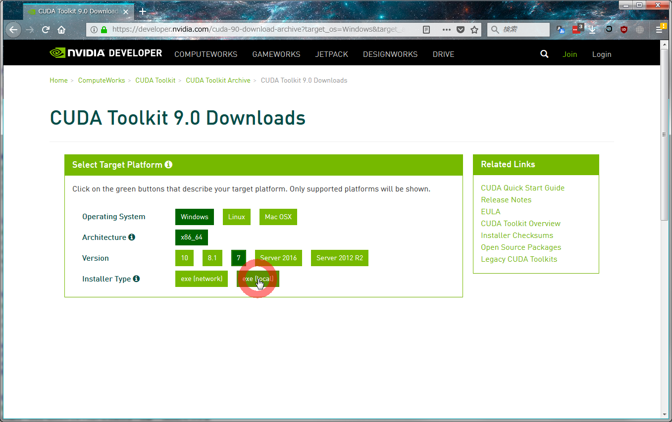Viewport: 672px width, 422px height.
Task: Open the DRIVE menu
Action: pyautogui.click(x=444, y=54)
